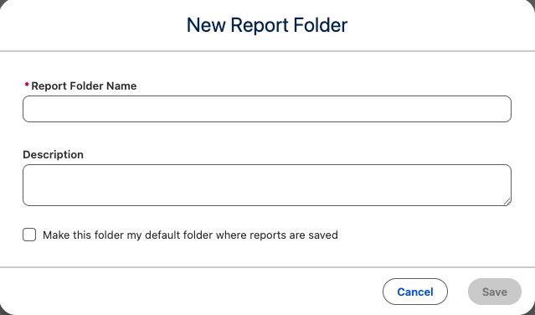Dismiss the dialog with Cancel
This screenshot has height=315, width=535.
(415, 292)
